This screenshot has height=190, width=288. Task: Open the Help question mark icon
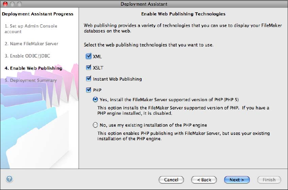coord(9,179)
